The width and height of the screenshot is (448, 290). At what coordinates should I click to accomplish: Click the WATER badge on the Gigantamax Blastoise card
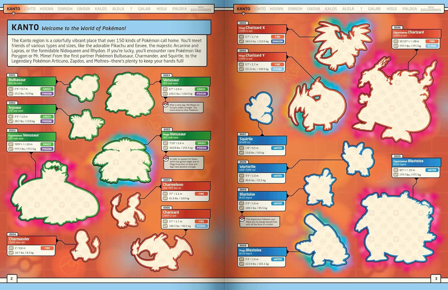432,170
